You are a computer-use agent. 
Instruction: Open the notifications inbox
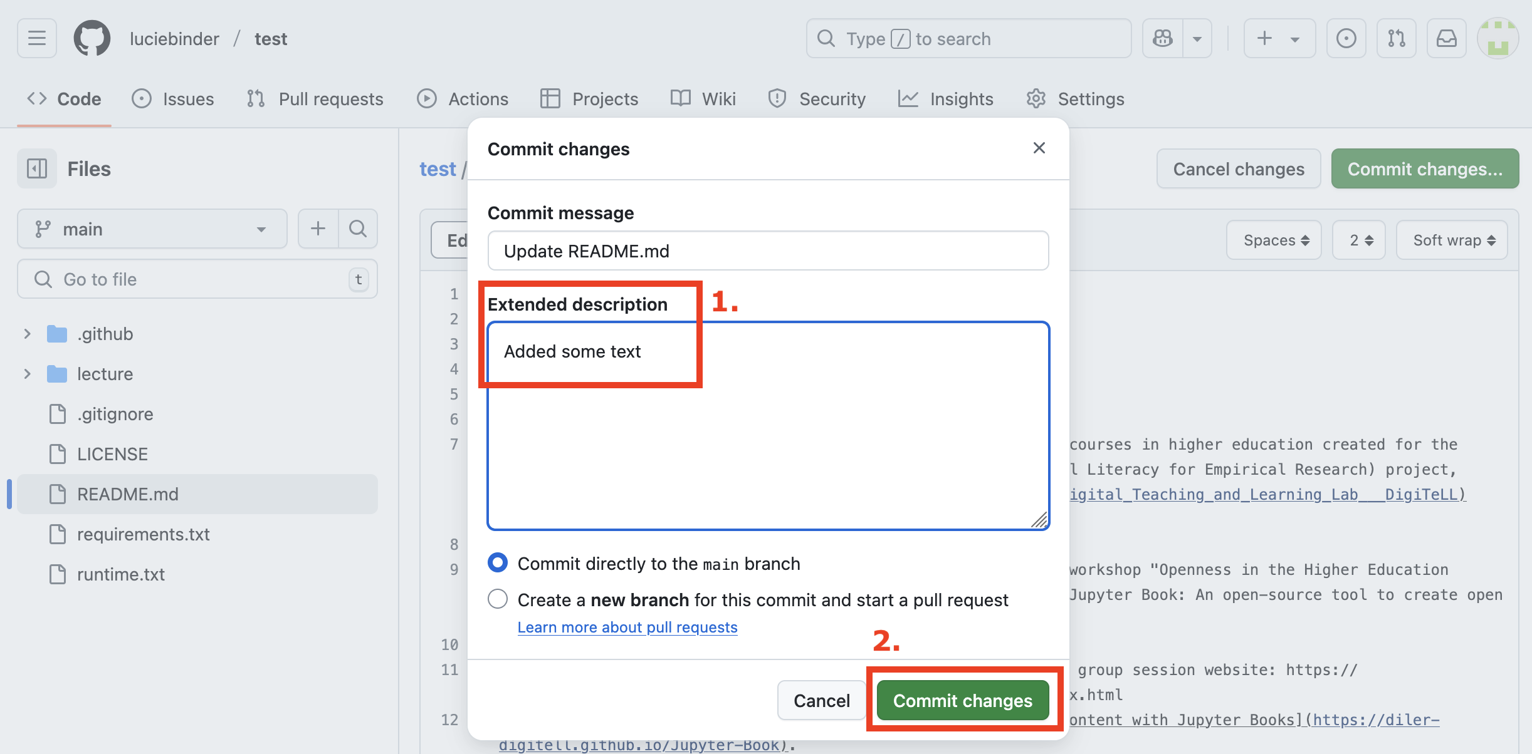(x=1447, y=38)
